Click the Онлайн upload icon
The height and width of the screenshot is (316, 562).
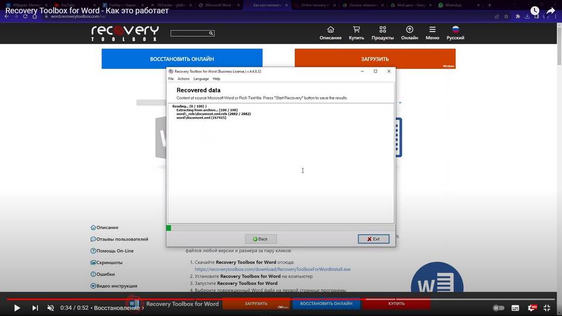409,30
